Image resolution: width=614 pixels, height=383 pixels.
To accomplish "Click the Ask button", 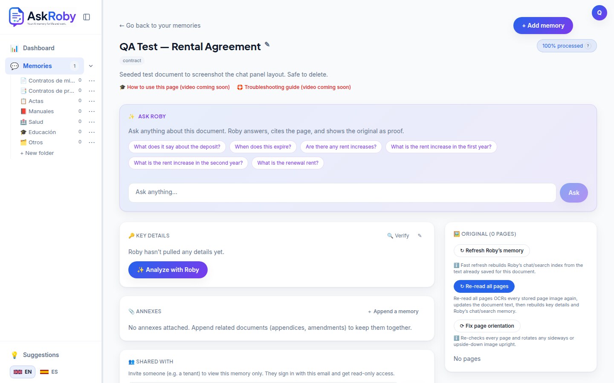I will (573, 193).
